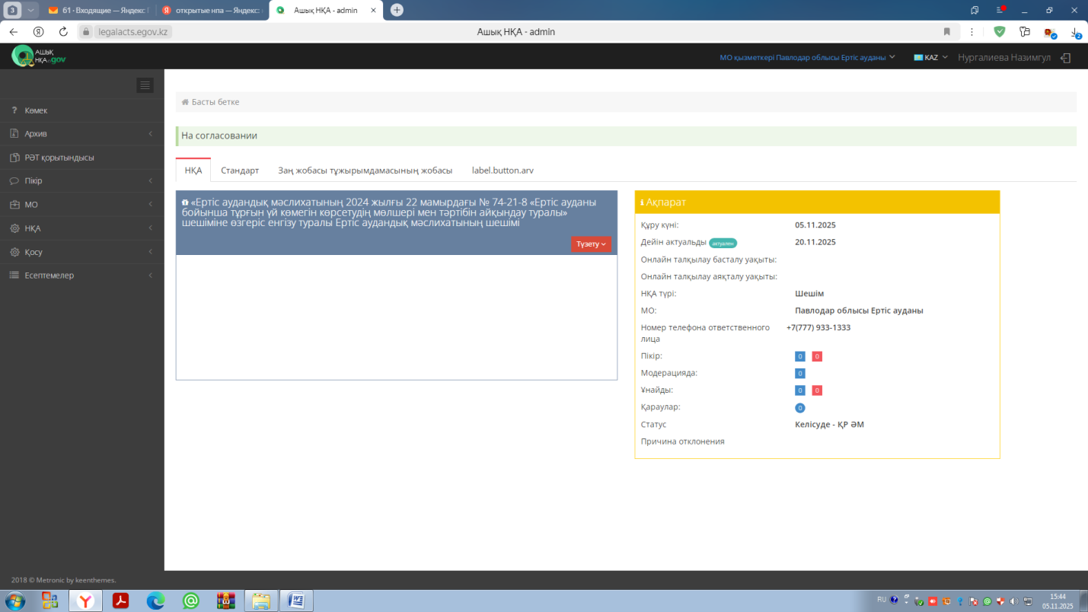Open Microsoft Word from the taskbar
The width and height of the screenshot is (1088, 612).
coord(296,601)
